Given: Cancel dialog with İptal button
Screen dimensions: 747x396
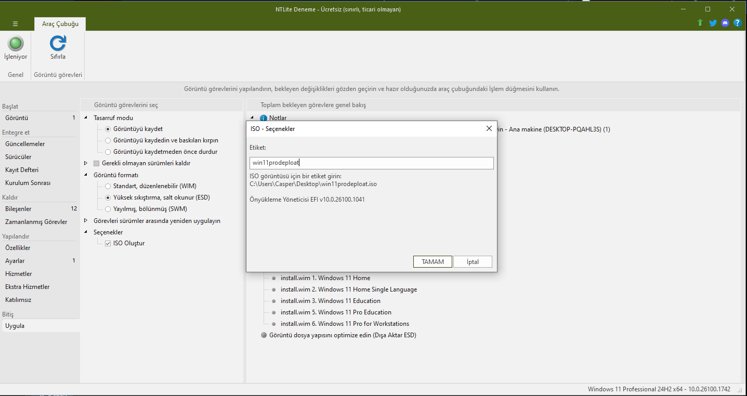Looking at the screenshot, I should pos(473,262).
